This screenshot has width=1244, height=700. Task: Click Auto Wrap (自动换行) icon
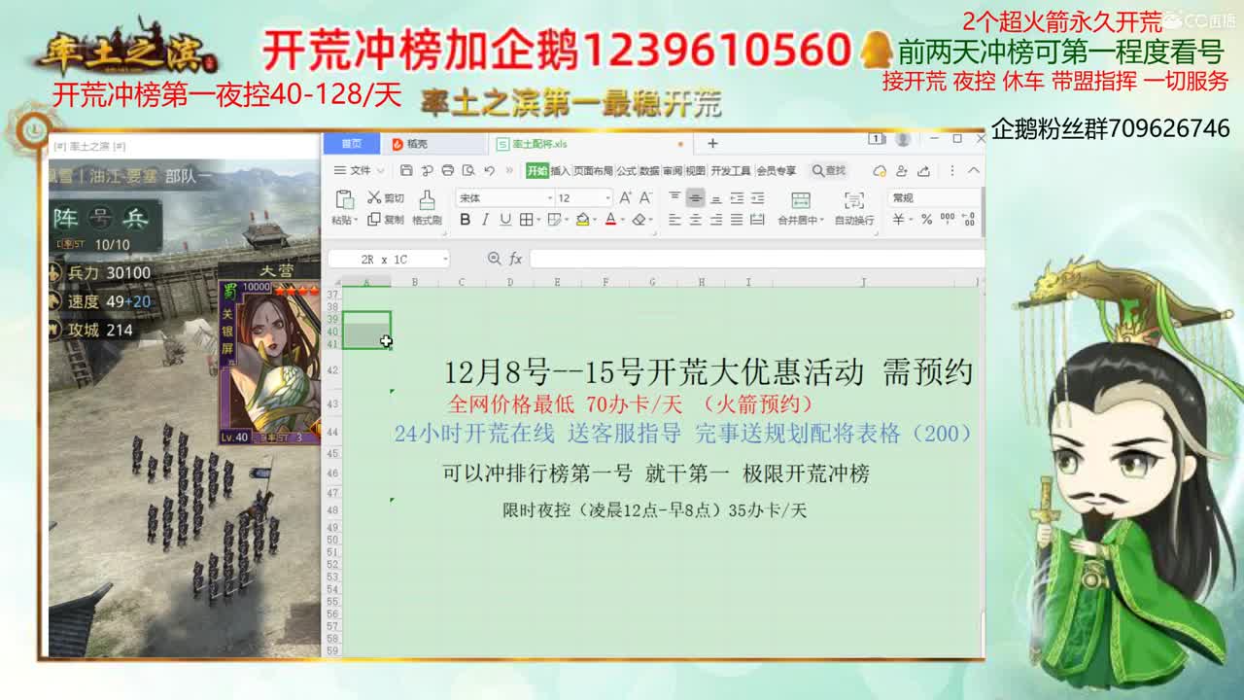[x=854, y=200]
